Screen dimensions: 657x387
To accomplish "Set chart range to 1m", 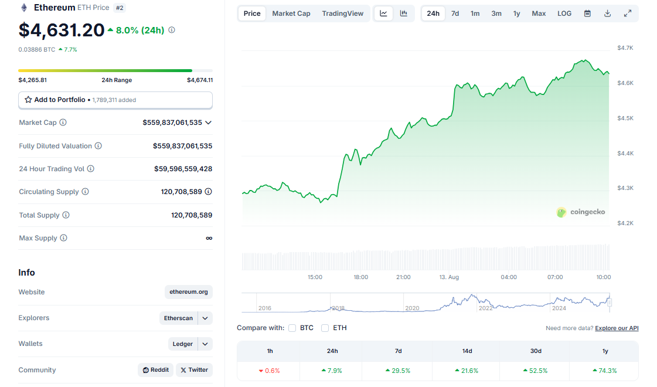I will coord(475,13).
